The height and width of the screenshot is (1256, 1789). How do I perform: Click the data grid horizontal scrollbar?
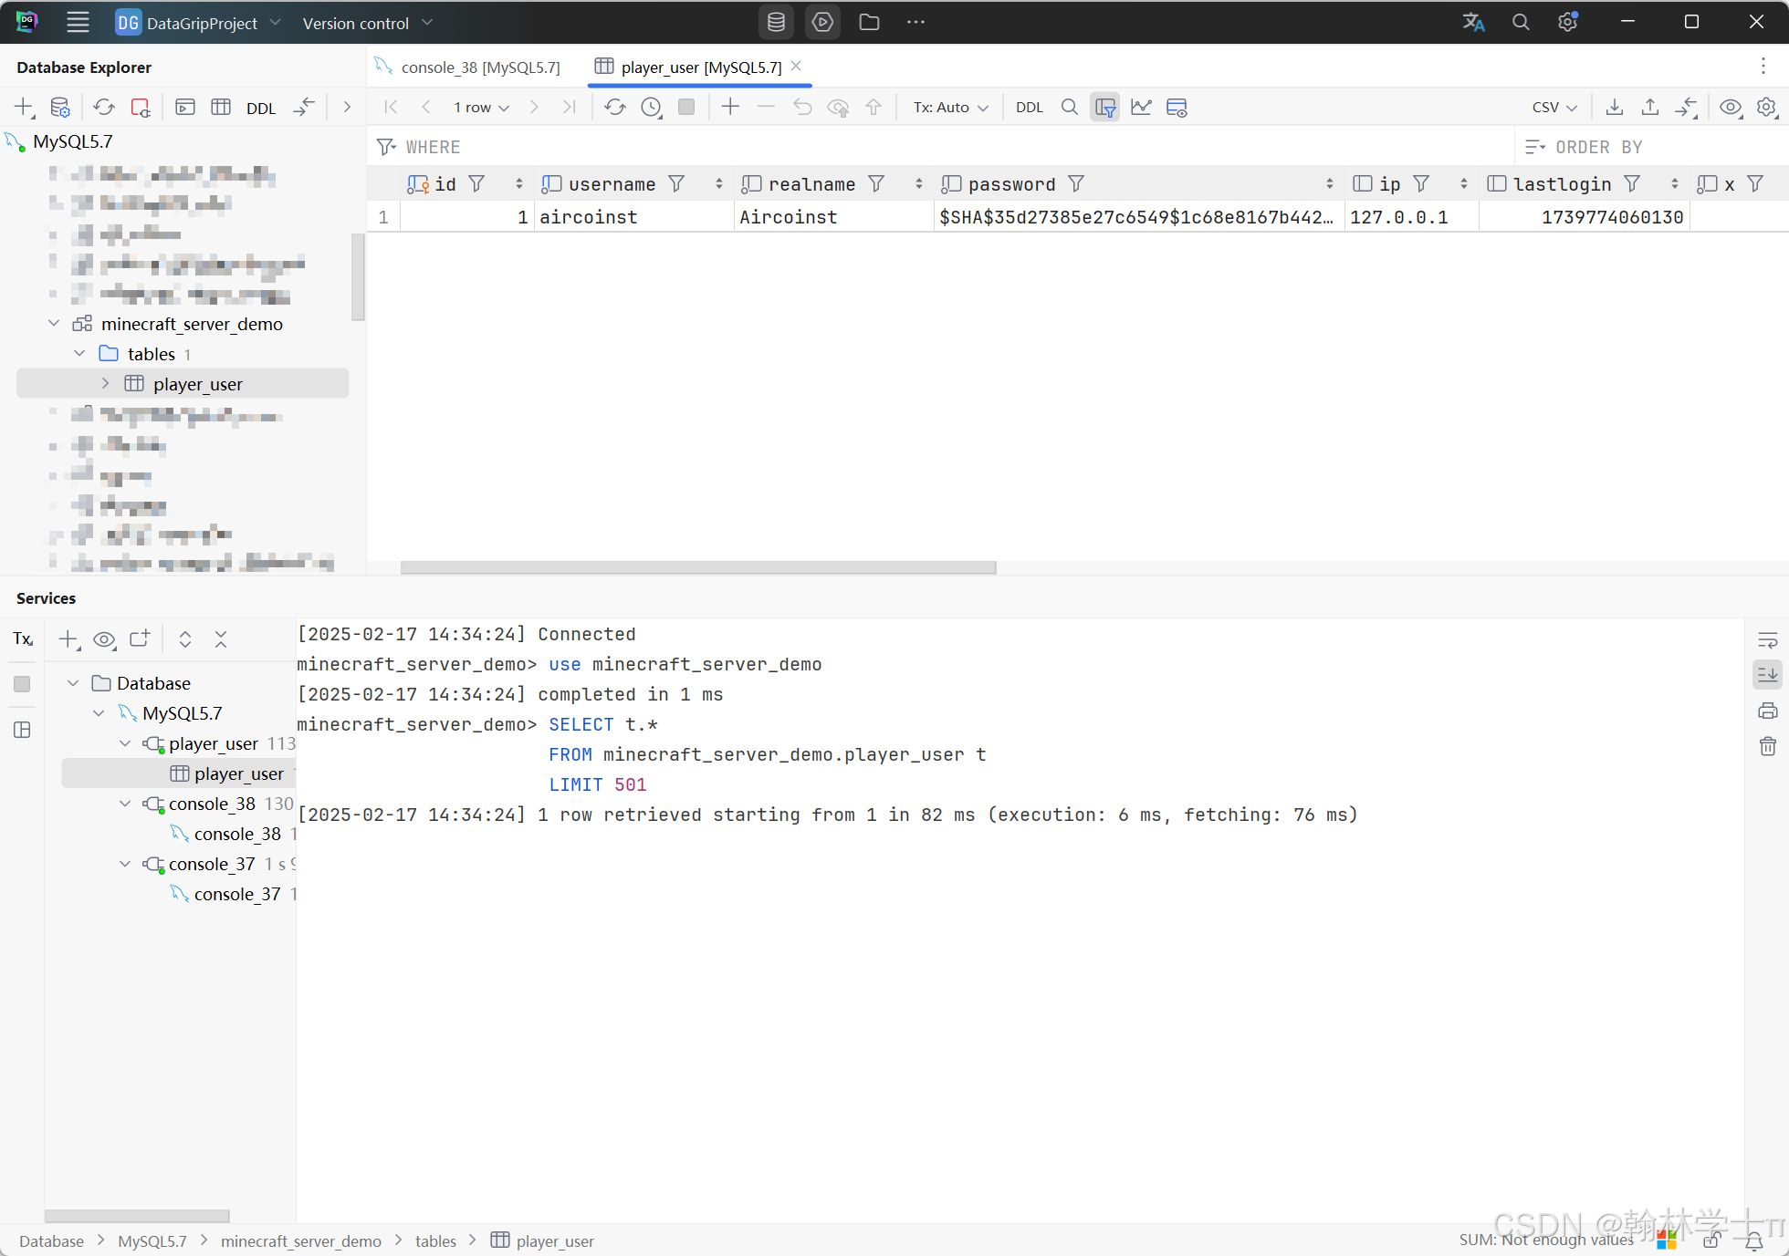pos(698,567)
